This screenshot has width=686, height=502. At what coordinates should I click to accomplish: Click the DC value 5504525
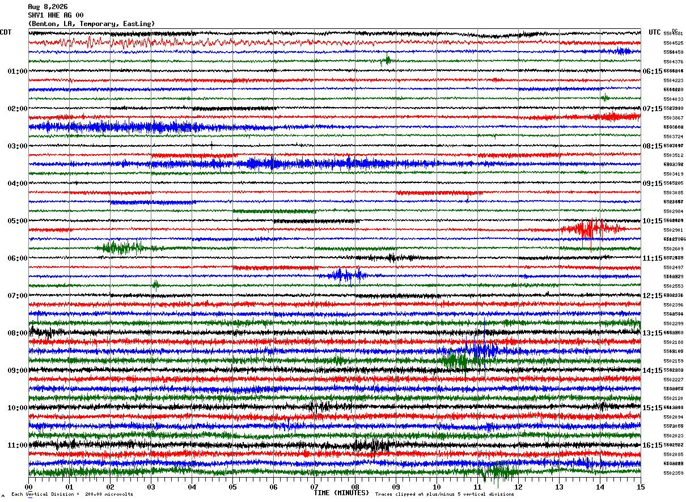(673, 43)
